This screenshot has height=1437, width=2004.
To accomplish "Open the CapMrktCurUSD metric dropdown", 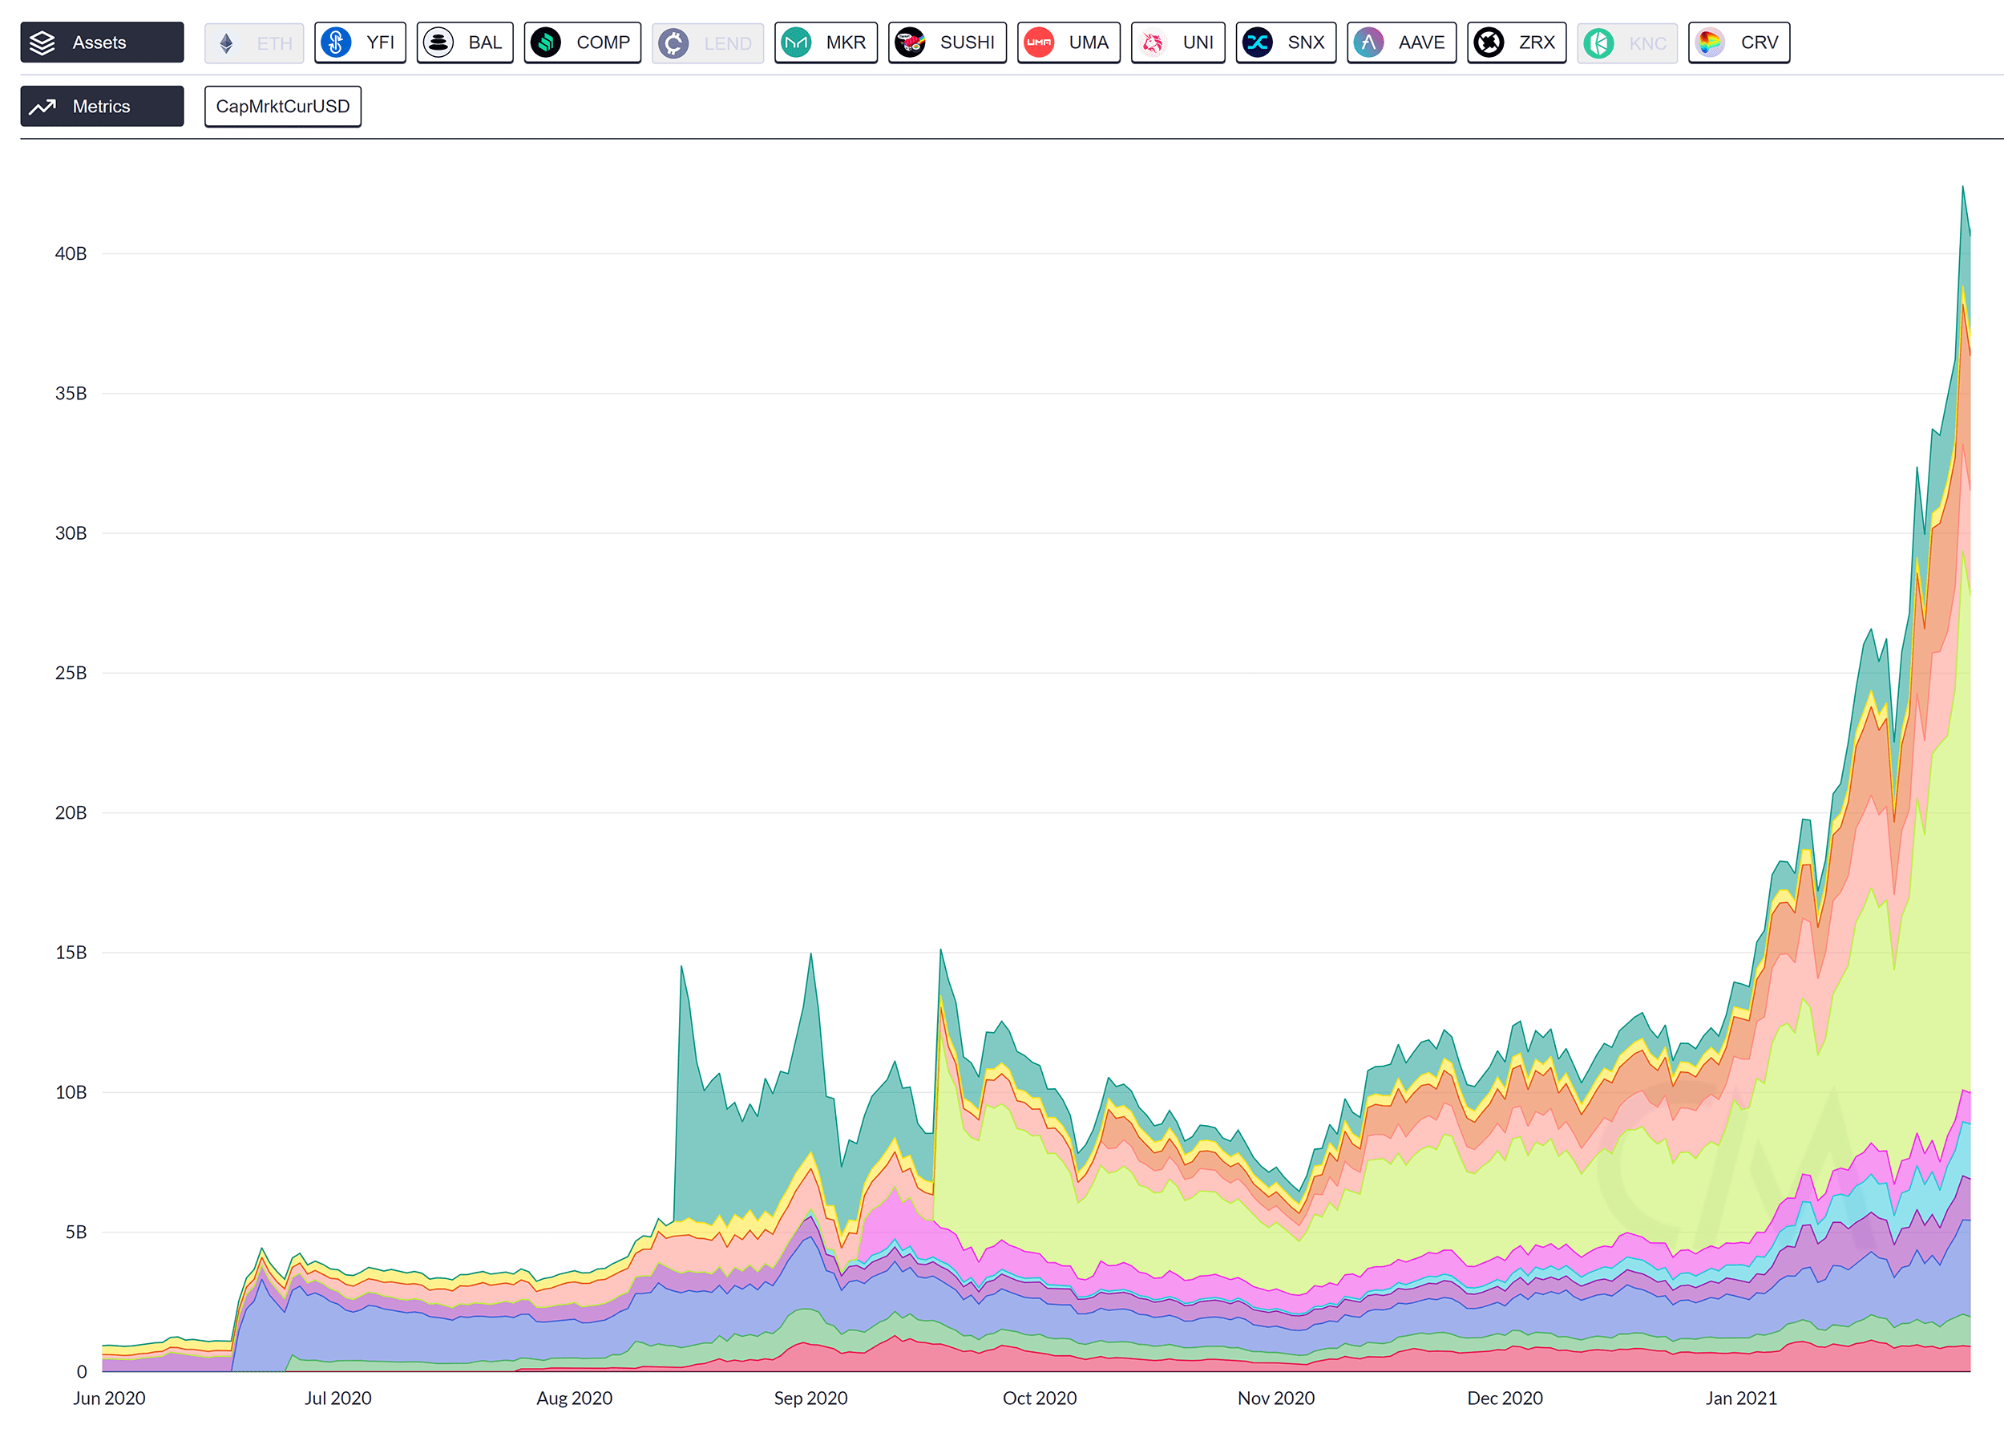I will (x=285, y=106).
